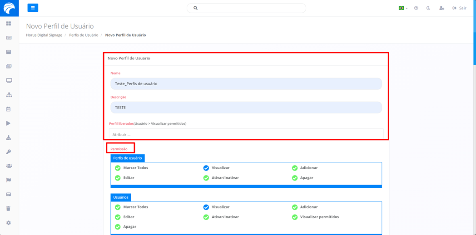The width and height of the screenshot is (476, 235).
Task: Open the Brazil flag language dropdown
Action: pos(402,8)
